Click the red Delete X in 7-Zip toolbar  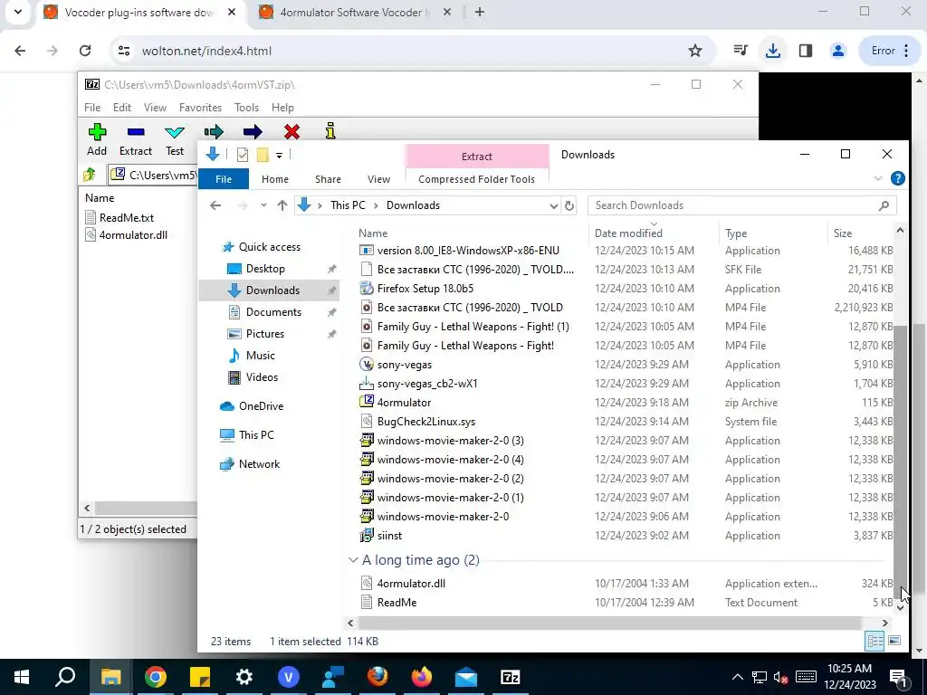pos(291,131)
